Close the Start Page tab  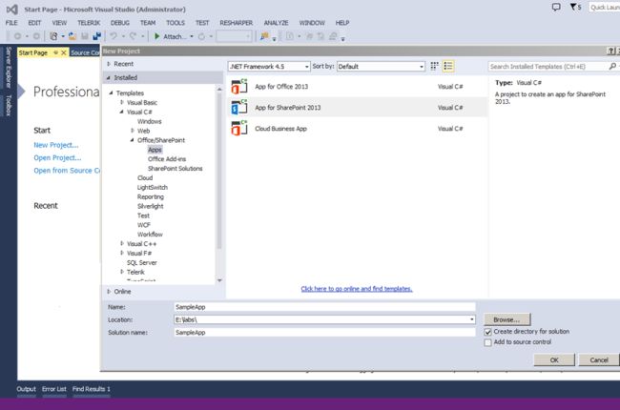click(x=64, y=52)
